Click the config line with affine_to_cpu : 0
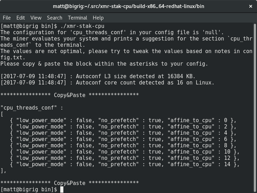 coord(123,120)
